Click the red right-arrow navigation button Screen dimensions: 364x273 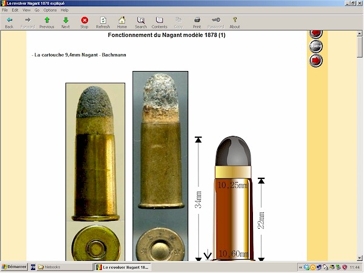(316, 61)
